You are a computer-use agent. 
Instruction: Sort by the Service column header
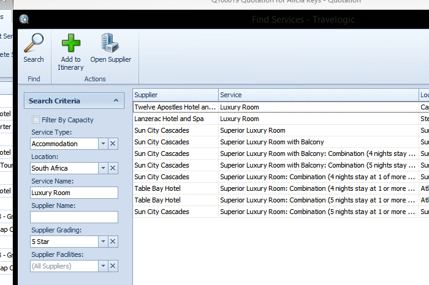tap(319, 95)
